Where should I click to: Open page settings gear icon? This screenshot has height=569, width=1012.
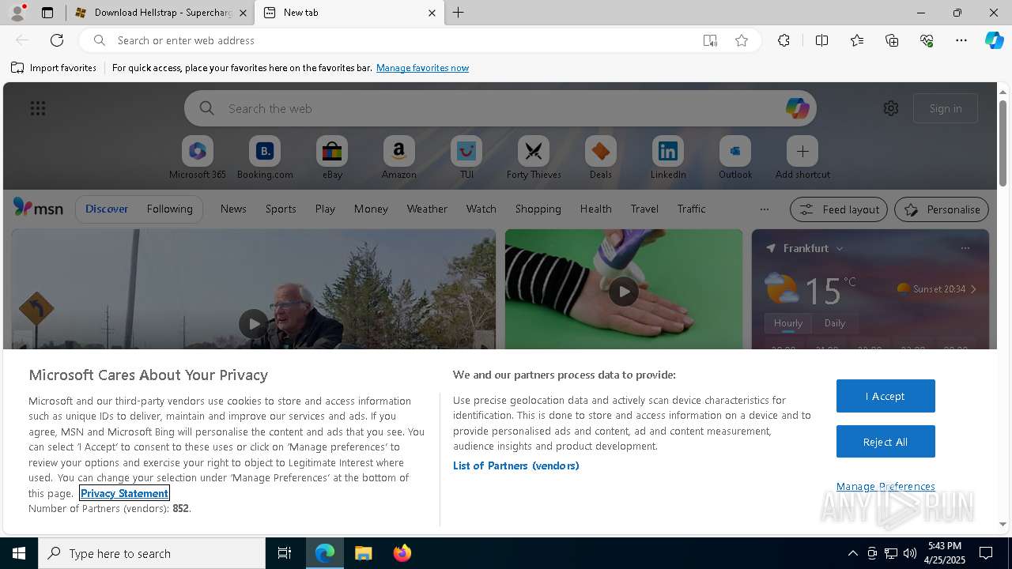891,108
